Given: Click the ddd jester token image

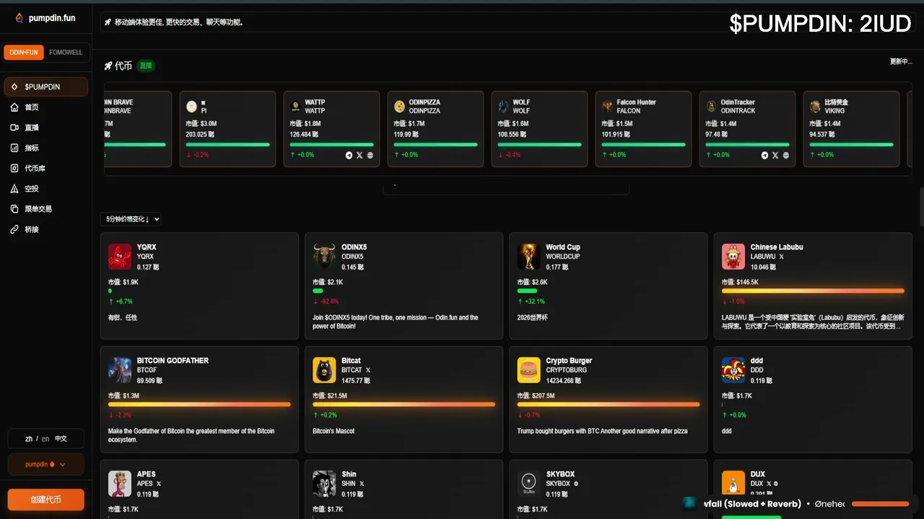Looking at the screenshot, I should coord(733,370).
